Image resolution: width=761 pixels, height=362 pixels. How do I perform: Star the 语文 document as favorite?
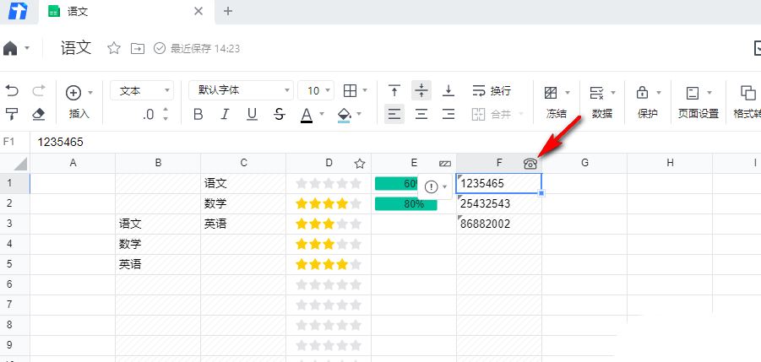(113, 48)
